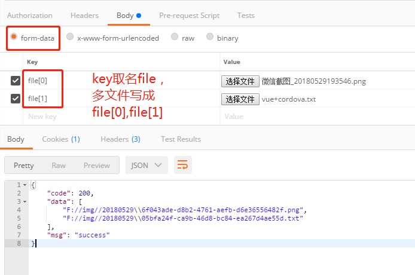This screenshot has height=275, width=415.
Task: View the Test Results tab
Action: [x=181, y=139]
